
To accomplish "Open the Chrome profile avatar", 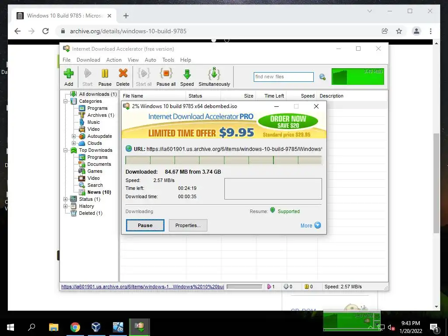I will (416, 31).
